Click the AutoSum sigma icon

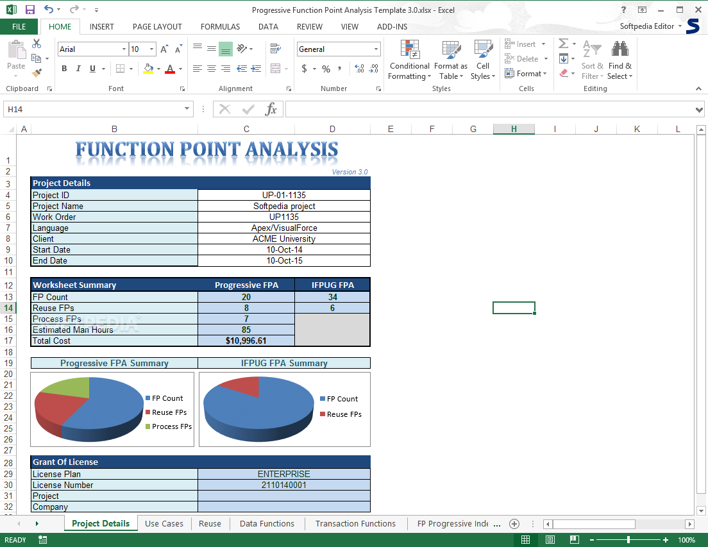[563, 44]
